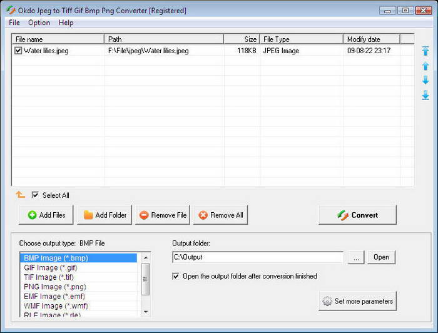Screen dimensions: 438x333
Task: Click the JPEG Image file type cell
Action: pos(281,51)
